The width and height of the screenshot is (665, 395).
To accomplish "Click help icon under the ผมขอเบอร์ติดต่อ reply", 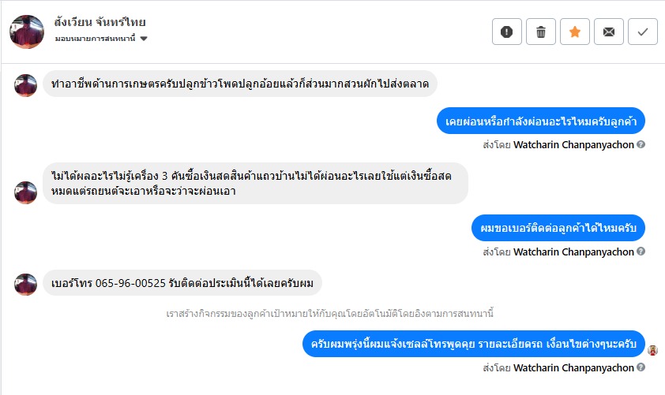I will pyautogui.click(x=641, y=252).
